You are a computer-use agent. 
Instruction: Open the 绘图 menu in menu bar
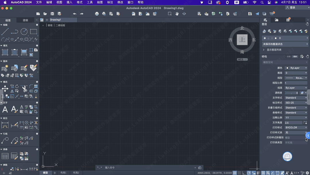click(100, 2)
